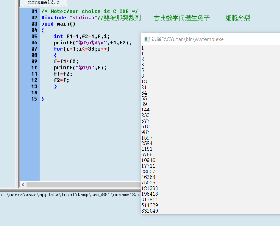Click the wwtemp.exe console title bar
The image size is (280, 226).
coord(211,39)
